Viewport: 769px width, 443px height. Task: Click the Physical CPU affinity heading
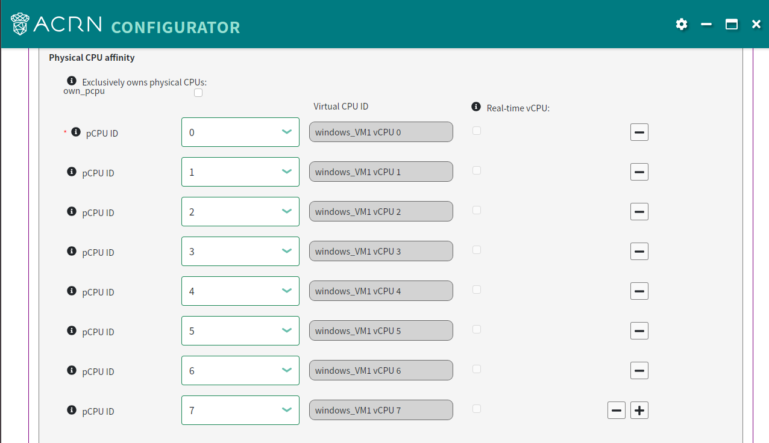pos(92,58)
